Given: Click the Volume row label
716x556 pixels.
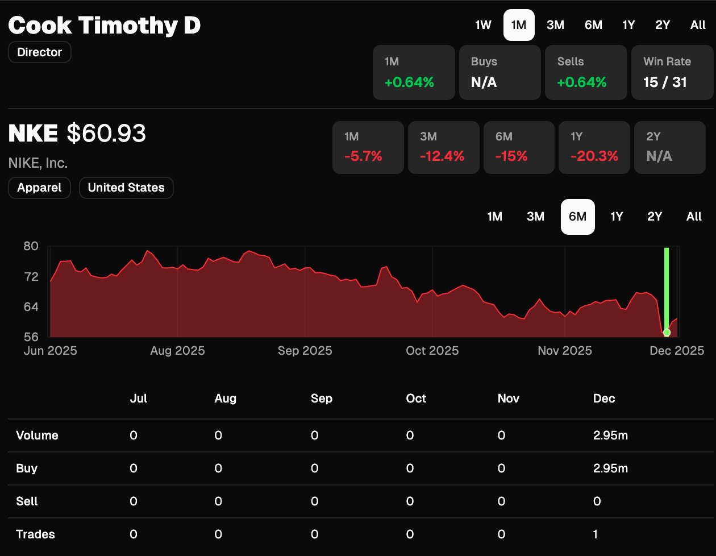Looking at the screenshot, I should (37, 435).
